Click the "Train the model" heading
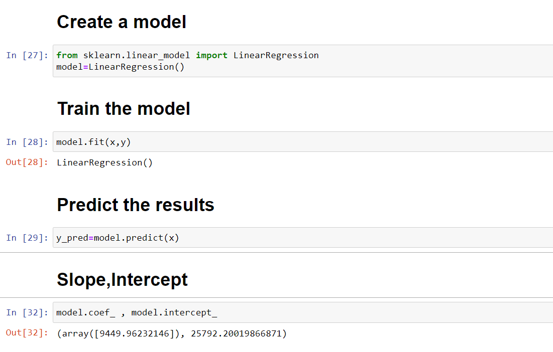This screenshot has width=553, height=352. 124,109
